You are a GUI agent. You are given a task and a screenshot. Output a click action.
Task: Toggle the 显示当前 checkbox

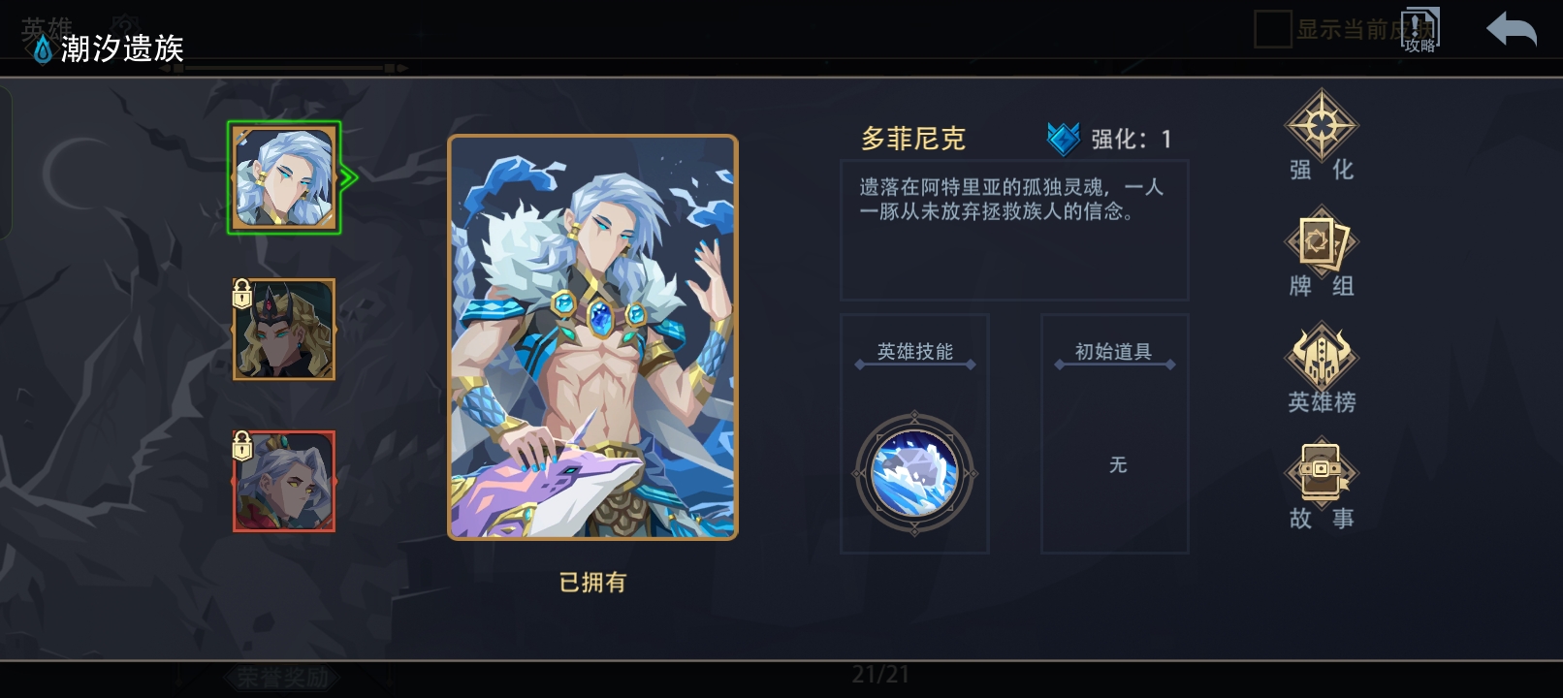pyautogui.click(x=1272, y=29)
